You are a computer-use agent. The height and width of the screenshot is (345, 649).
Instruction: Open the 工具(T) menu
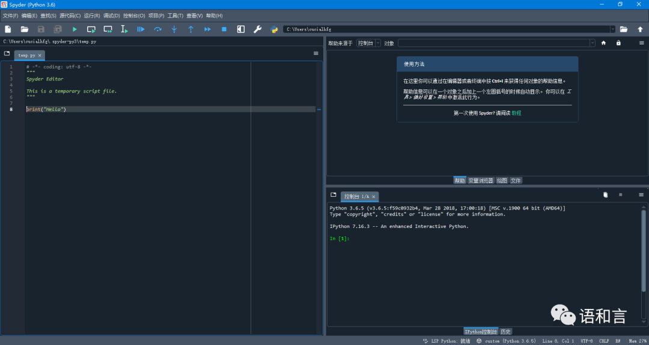click(175, 16)
